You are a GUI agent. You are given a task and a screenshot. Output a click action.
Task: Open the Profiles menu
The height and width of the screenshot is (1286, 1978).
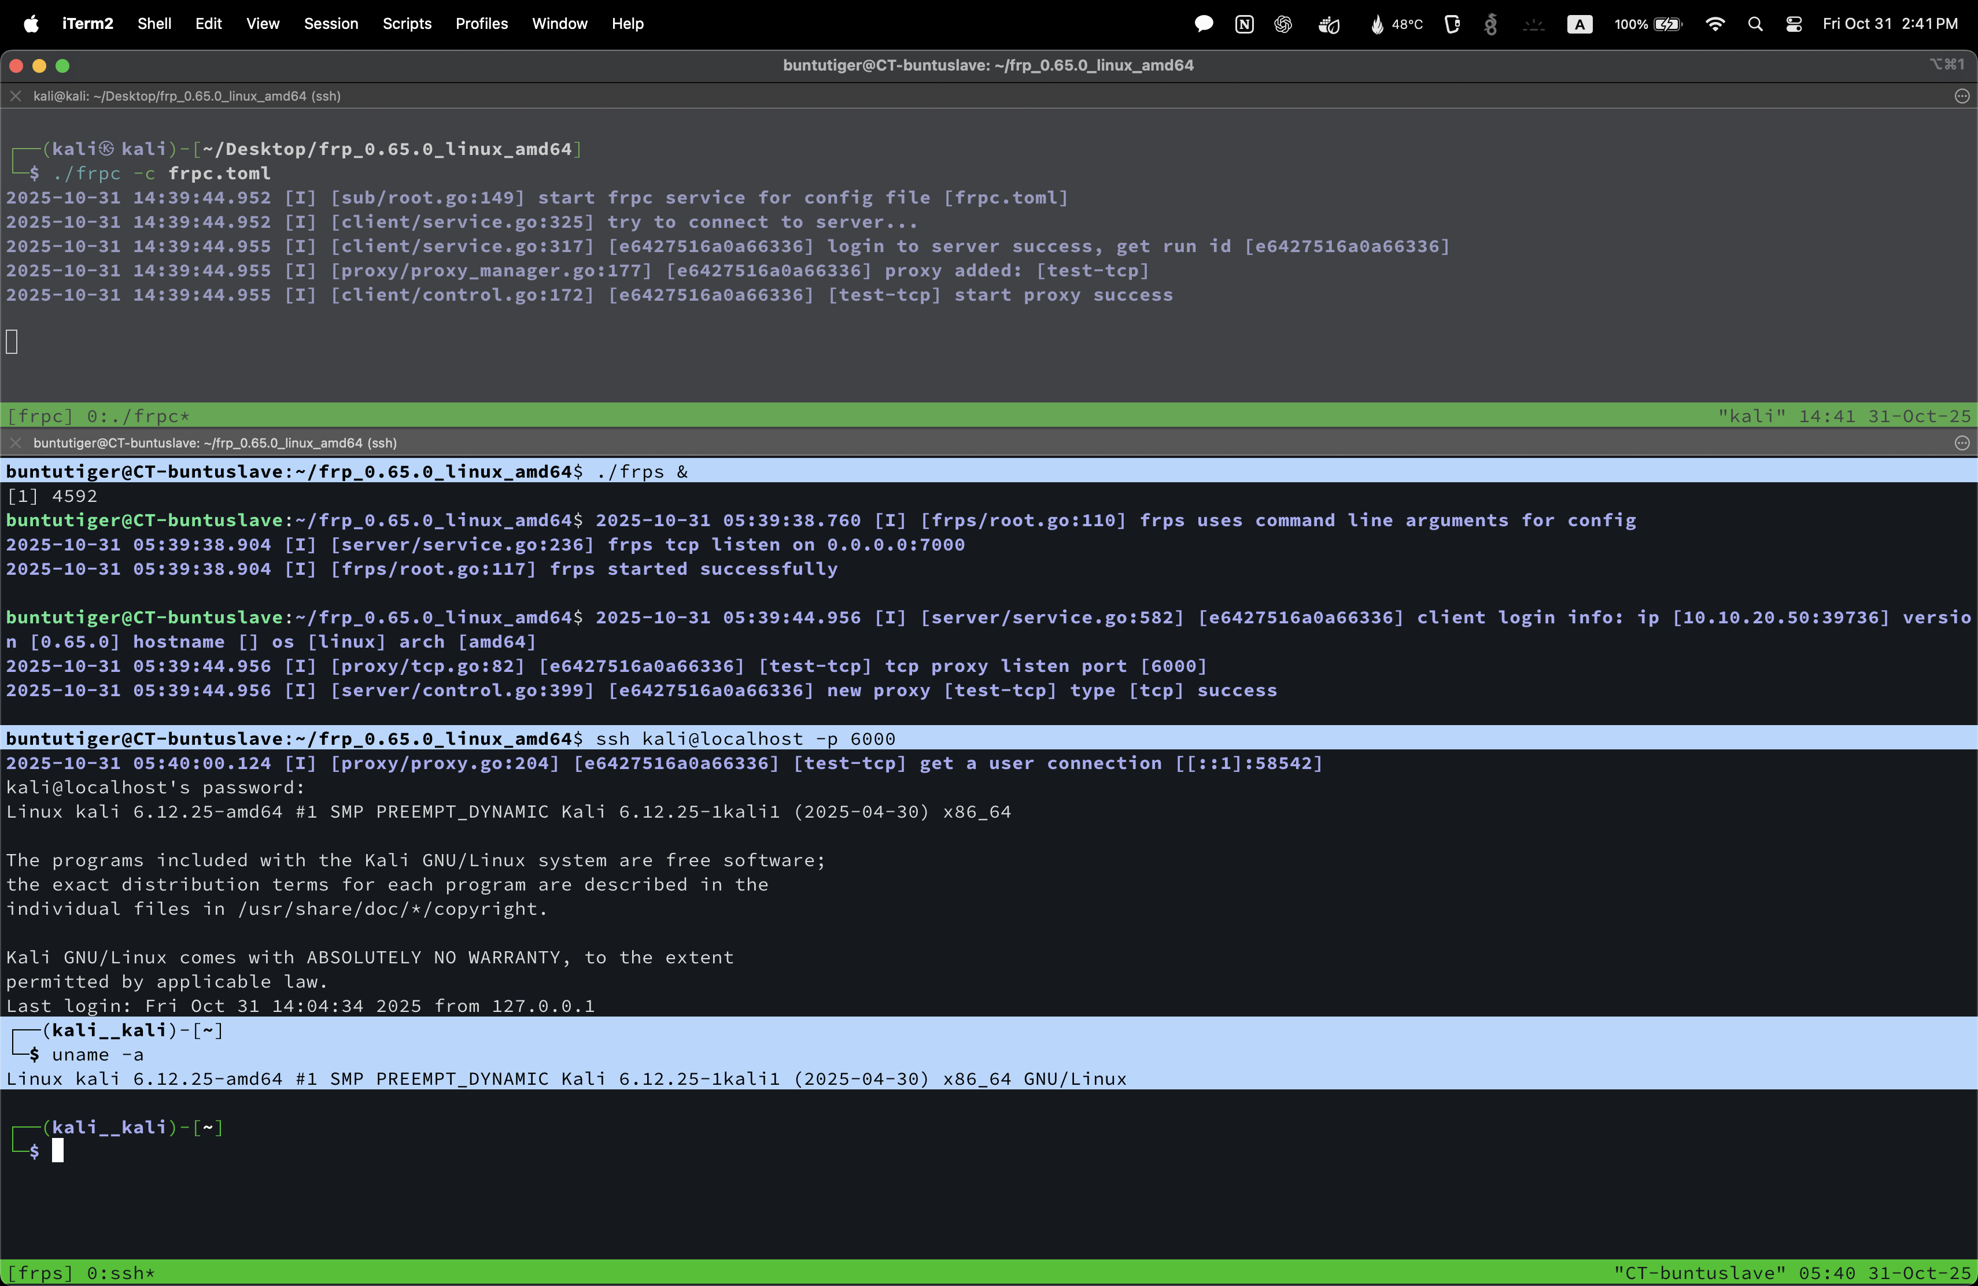click(481, 24)
